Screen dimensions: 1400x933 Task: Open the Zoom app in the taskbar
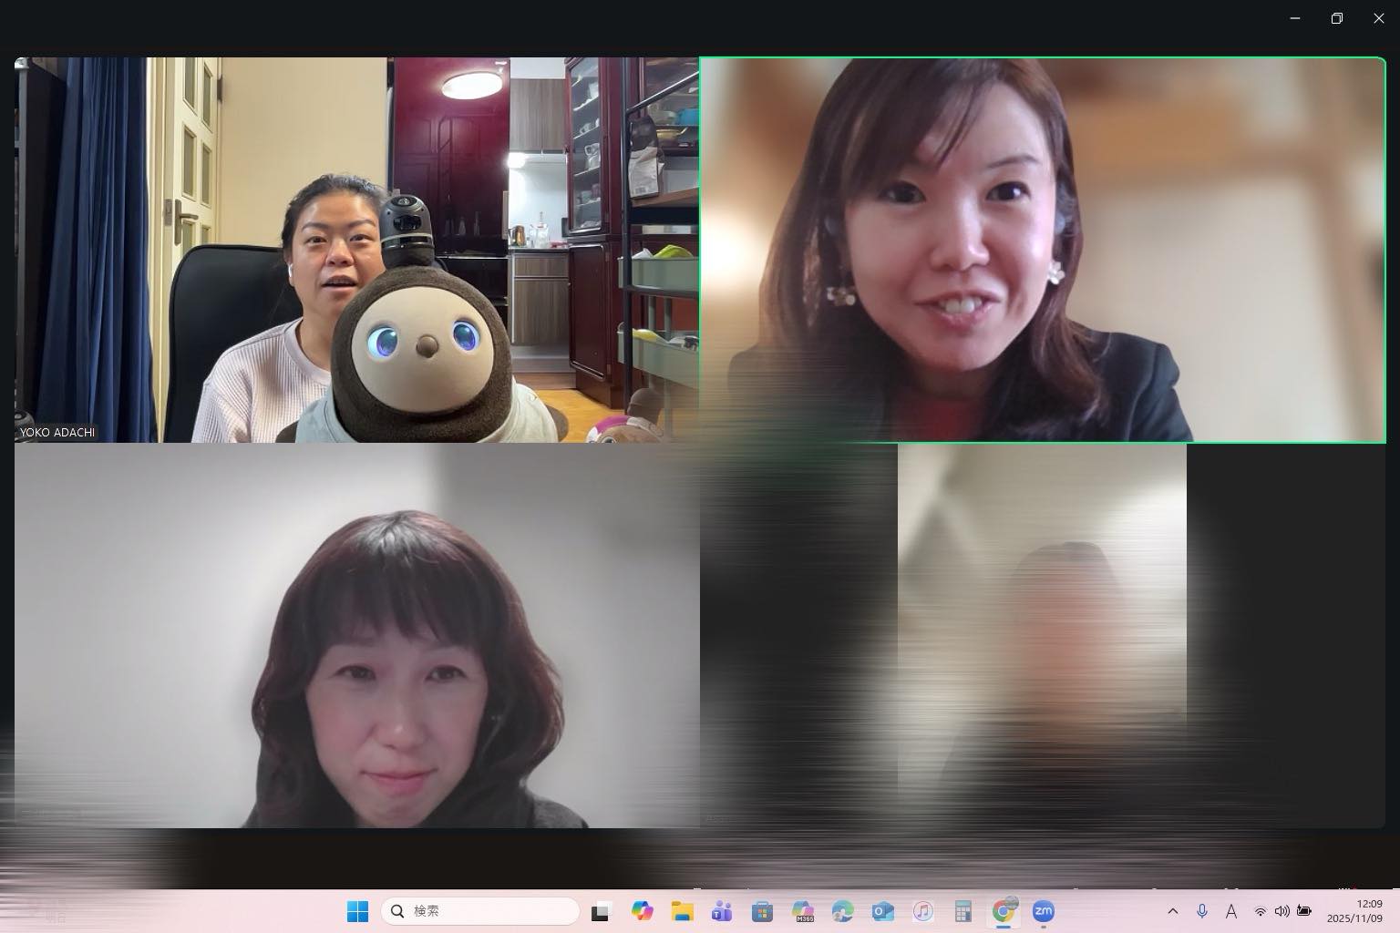click(1043, 911)
